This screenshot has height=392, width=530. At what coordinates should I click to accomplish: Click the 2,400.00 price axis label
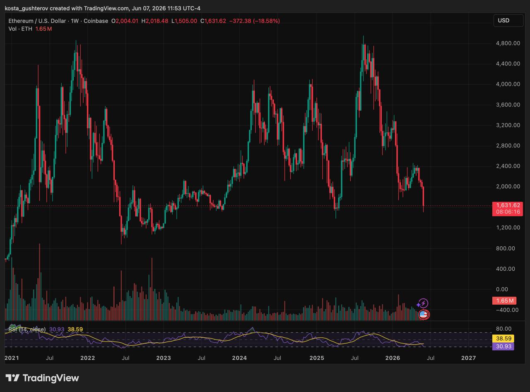508,166
